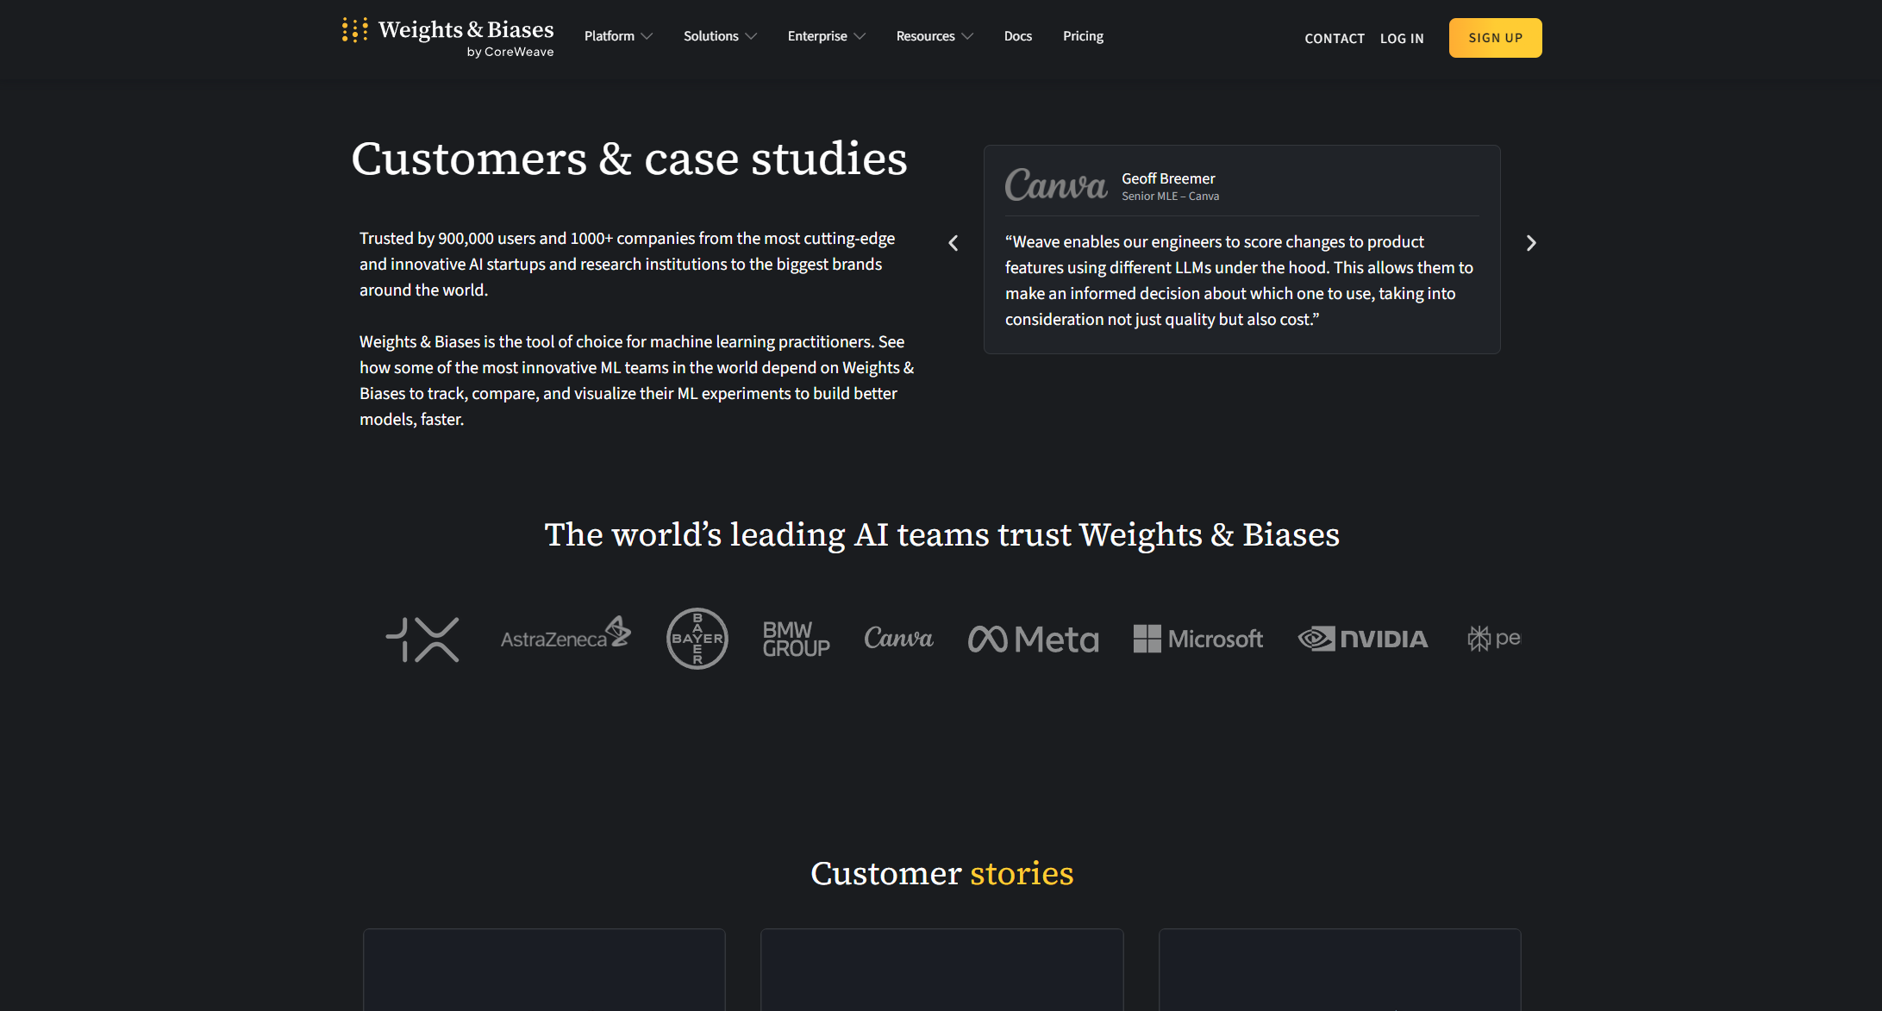Click the yellow Sign Up button
The height and width of the screenshot is (1011, 1882).
point(1496,38)
